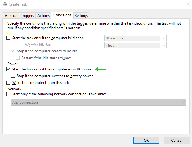Viewport: 192px width, 147px height.
Task: Switch to the General tab
Action: tap(11, 16)
